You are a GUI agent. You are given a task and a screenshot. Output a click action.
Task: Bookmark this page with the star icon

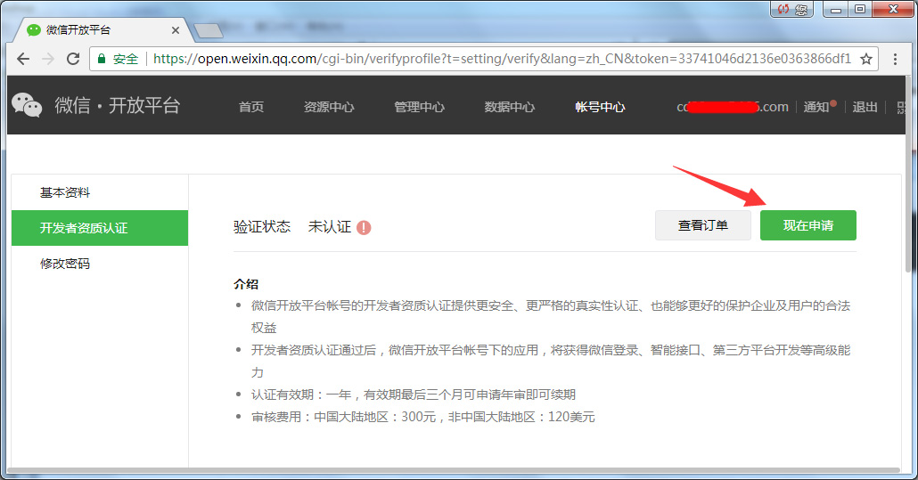pyautogui.click(x=865, y=59)
